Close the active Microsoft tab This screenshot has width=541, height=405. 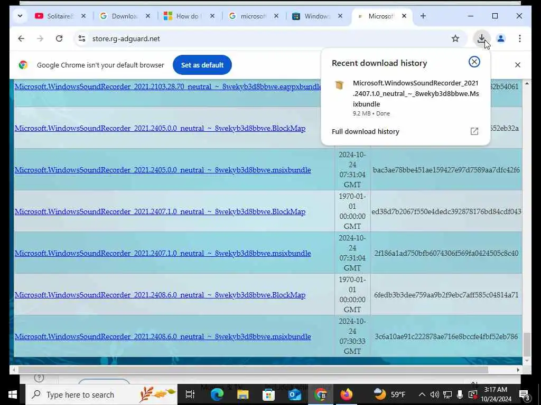404,16
